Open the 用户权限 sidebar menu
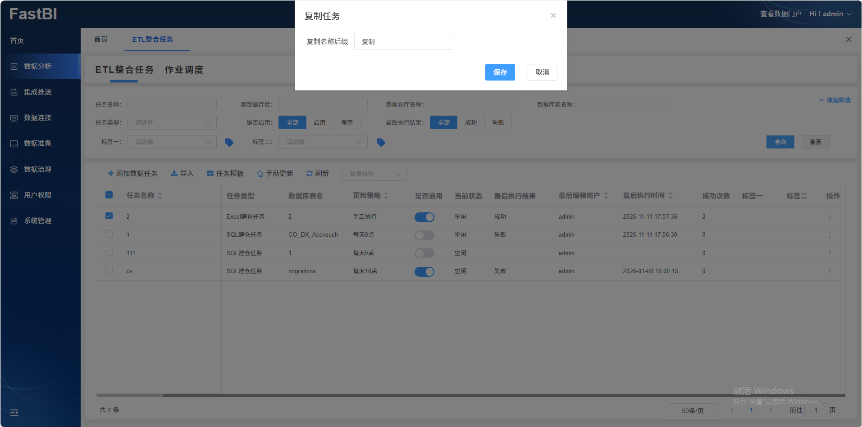The width and height of the screenshot is (862, 427). [37, 195]
